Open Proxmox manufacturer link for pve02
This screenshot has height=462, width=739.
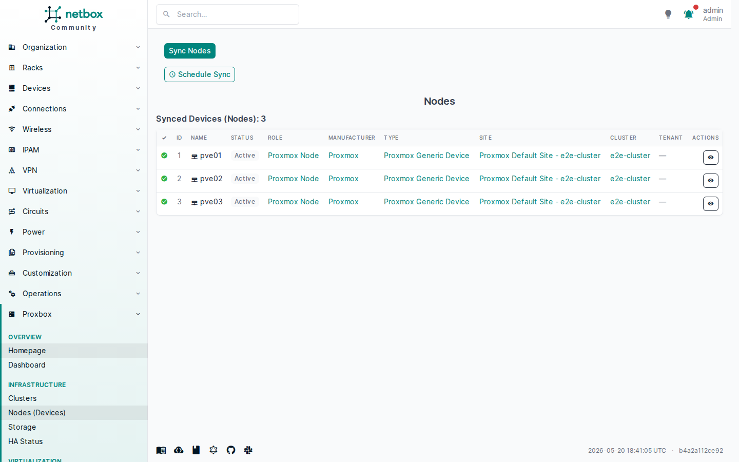point(343,179)
